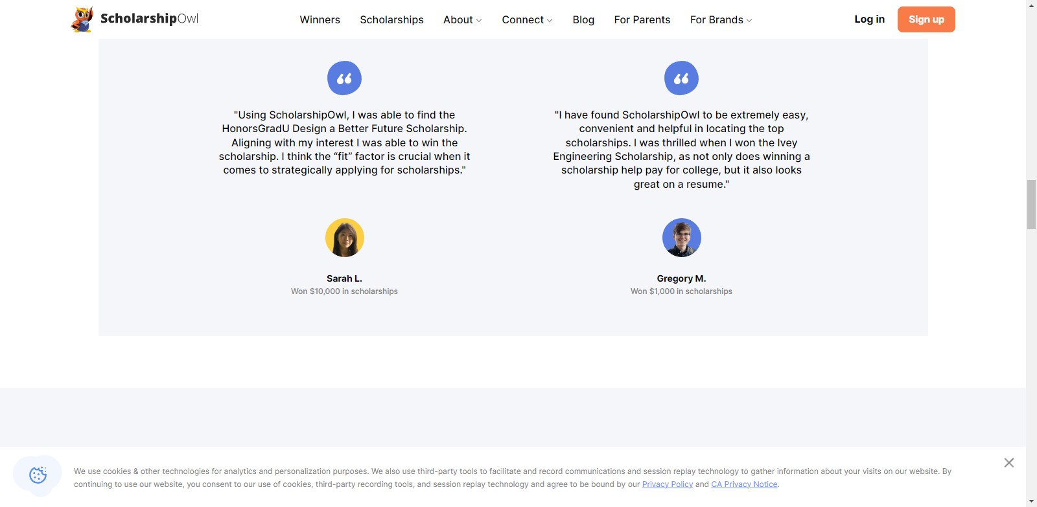Open the CA Privacy Notice link
The height and width of the screenshot is (507, 1037).
[744, 484]
